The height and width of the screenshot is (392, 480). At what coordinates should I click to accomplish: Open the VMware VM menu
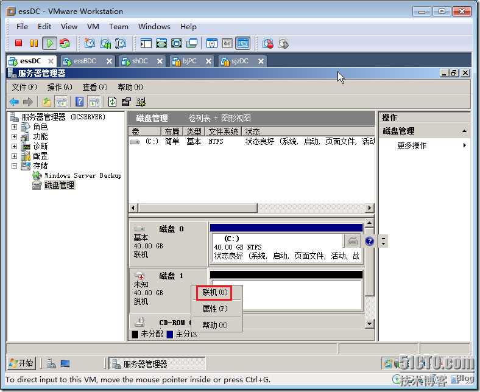[x=93, y=27]
